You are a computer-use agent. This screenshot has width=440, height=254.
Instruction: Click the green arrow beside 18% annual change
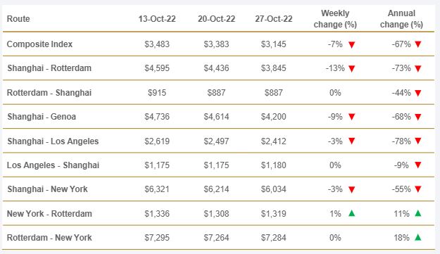[418, 237]
